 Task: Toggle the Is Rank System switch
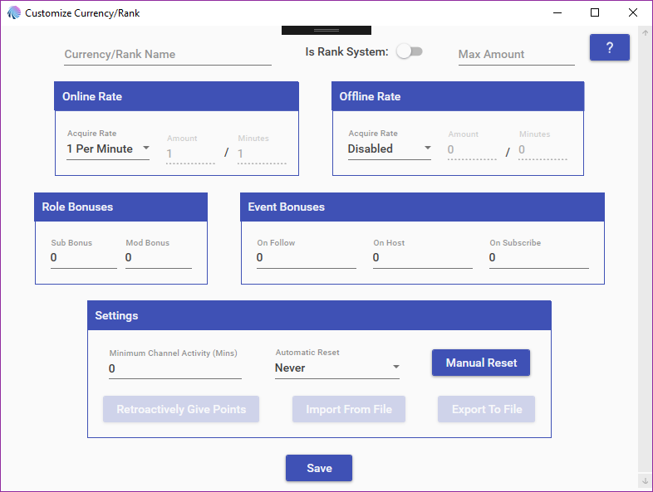click(x=409, y=51)
